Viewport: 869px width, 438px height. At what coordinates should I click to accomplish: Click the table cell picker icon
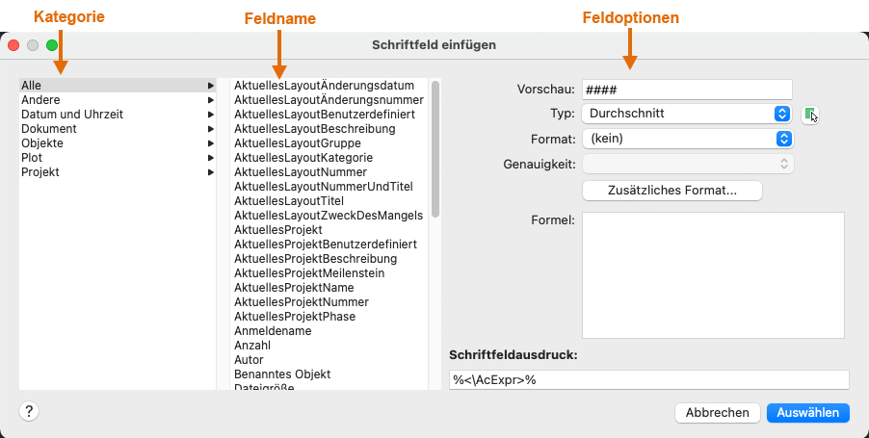point(810,115)
